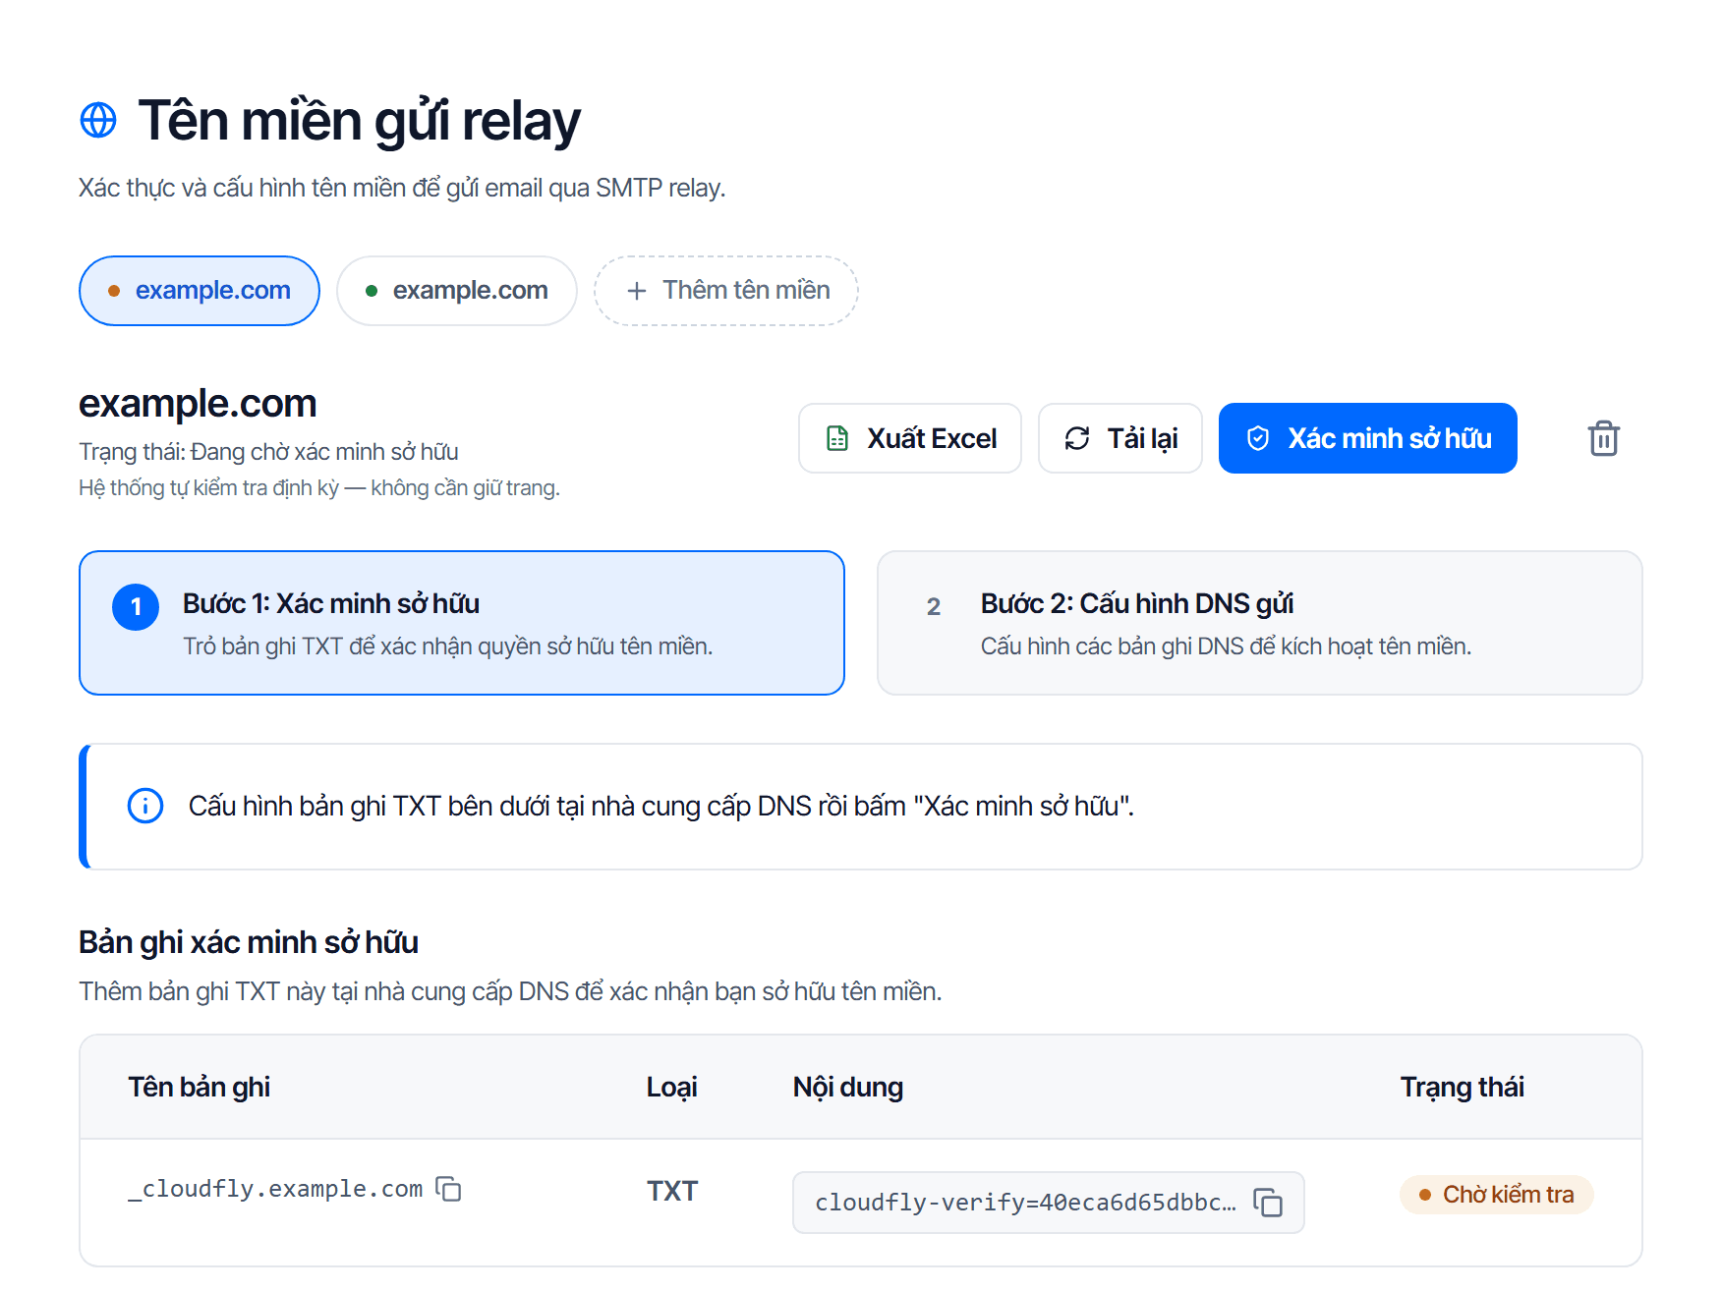This screenshot has height=1291, width=1722.
Task: Click the Tên bản ghi column header
Action: point(200,1087)
